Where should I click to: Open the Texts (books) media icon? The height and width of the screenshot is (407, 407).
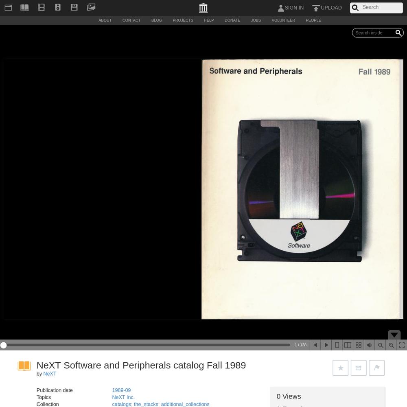click(x=25, y=7)
